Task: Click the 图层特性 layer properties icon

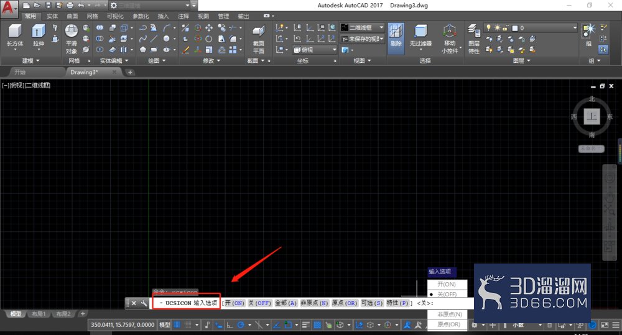Action: point(473,39)
